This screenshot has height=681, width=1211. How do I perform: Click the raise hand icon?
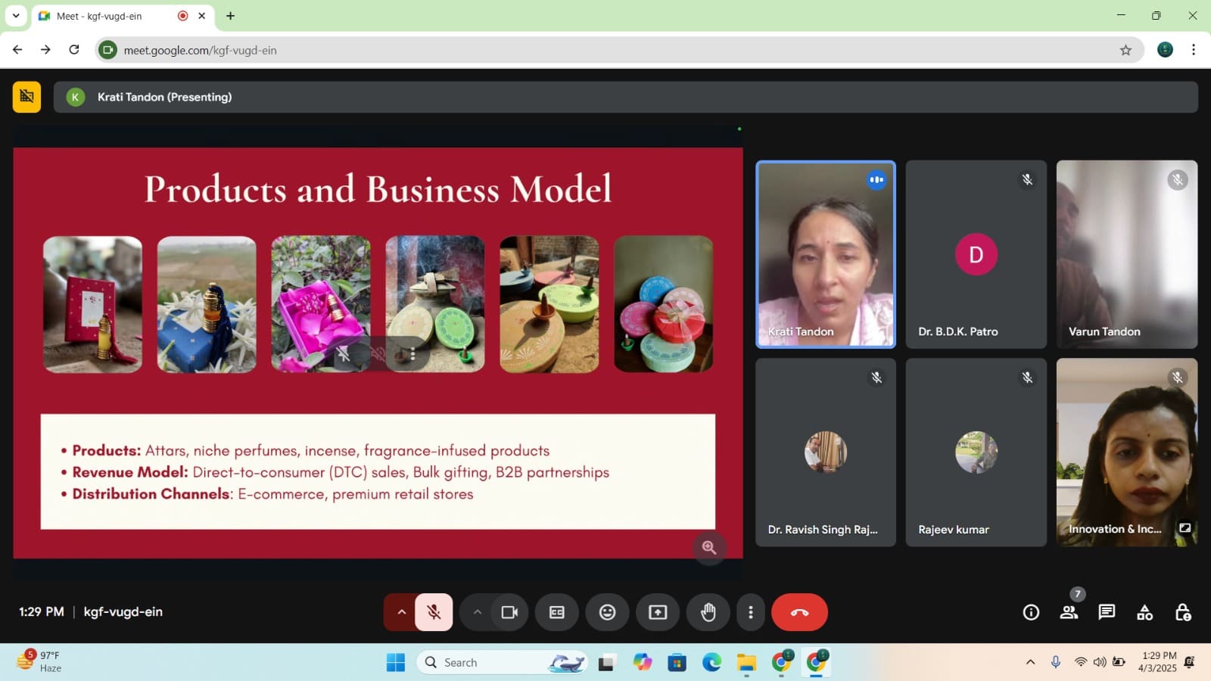coord(708,612)
